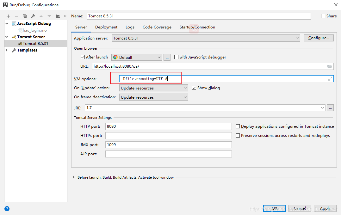The height and width of the screenshot is (215, 341).
Task: Show more toolbar actions chevron
Action: tap(65, 16)
